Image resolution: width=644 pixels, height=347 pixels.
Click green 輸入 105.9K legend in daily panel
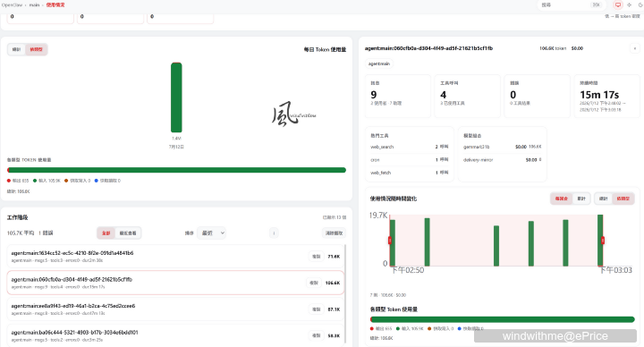coord(47,181)
